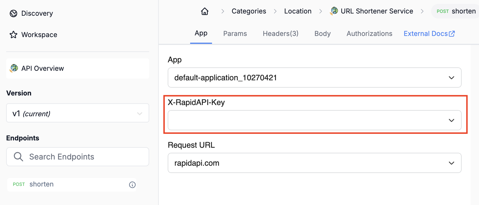Open the Discovery globe icon
This screenshot has width=479, height=205.
[13, 13]
